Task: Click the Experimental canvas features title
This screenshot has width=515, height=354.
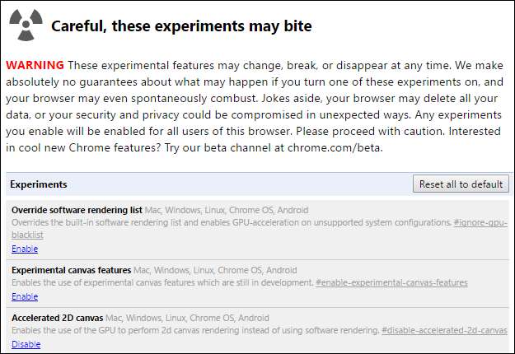Action: click(x=72, y=270)
